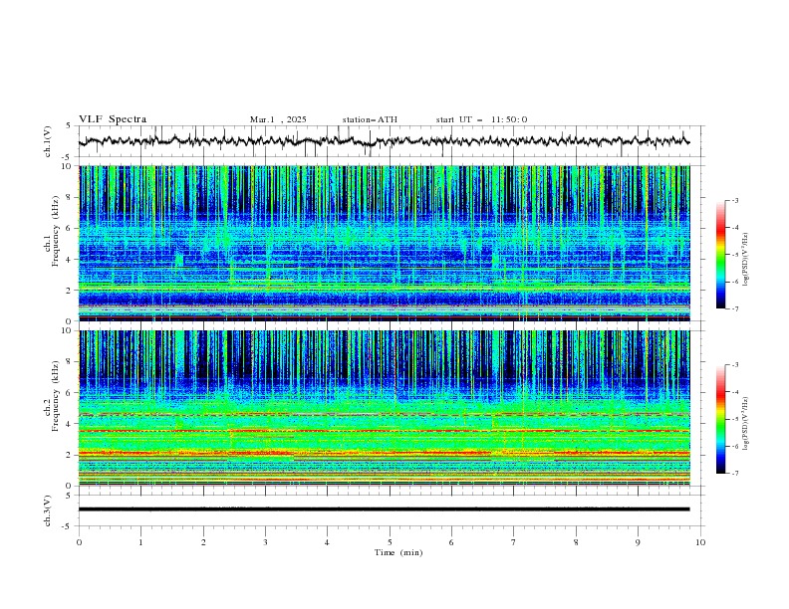Click the "7" tick on the time axis

pos(514,542)
